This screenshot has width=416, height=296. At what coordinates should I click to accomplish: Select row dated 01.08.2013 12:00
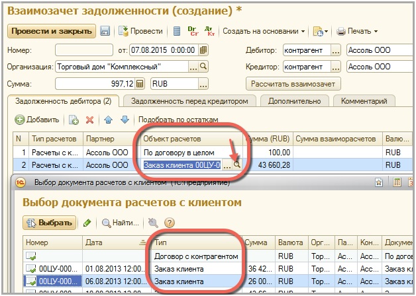point(217,269)
